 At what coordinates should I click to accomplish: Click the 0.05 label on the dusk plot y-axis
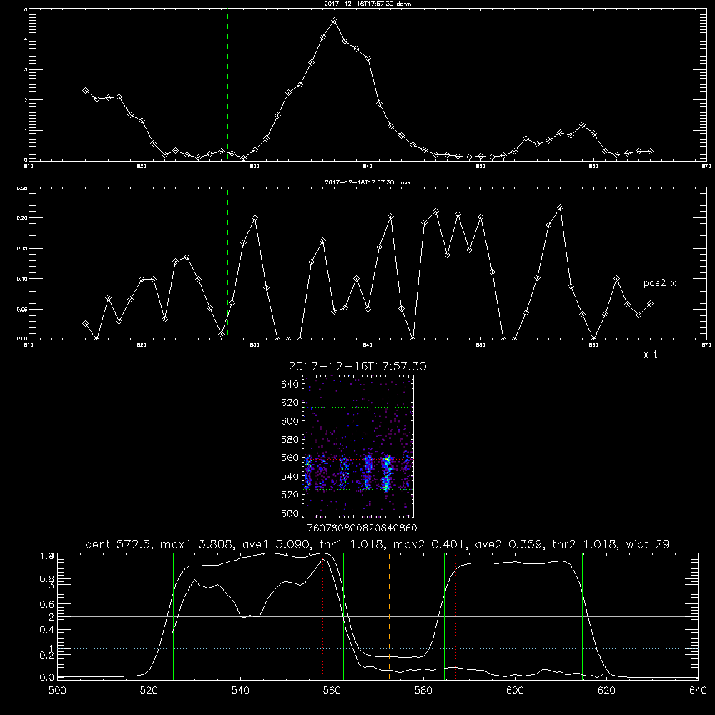[22, 309]
